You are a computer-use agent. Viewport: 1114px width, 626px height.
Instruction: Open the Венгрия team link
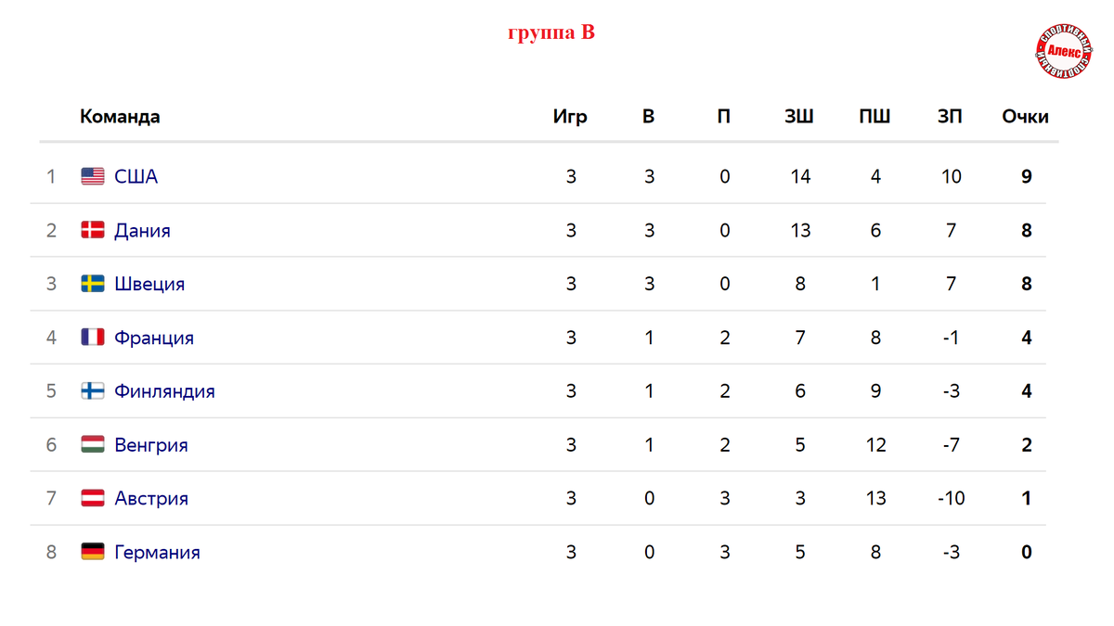tap(151, 445)
